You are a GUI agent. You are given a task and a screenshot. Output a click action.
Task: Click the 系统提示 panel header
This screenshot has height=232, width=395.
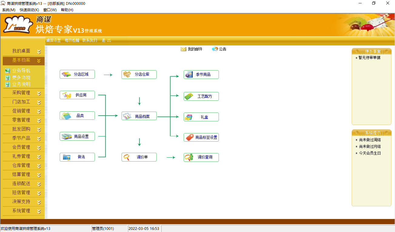point(372,133)
